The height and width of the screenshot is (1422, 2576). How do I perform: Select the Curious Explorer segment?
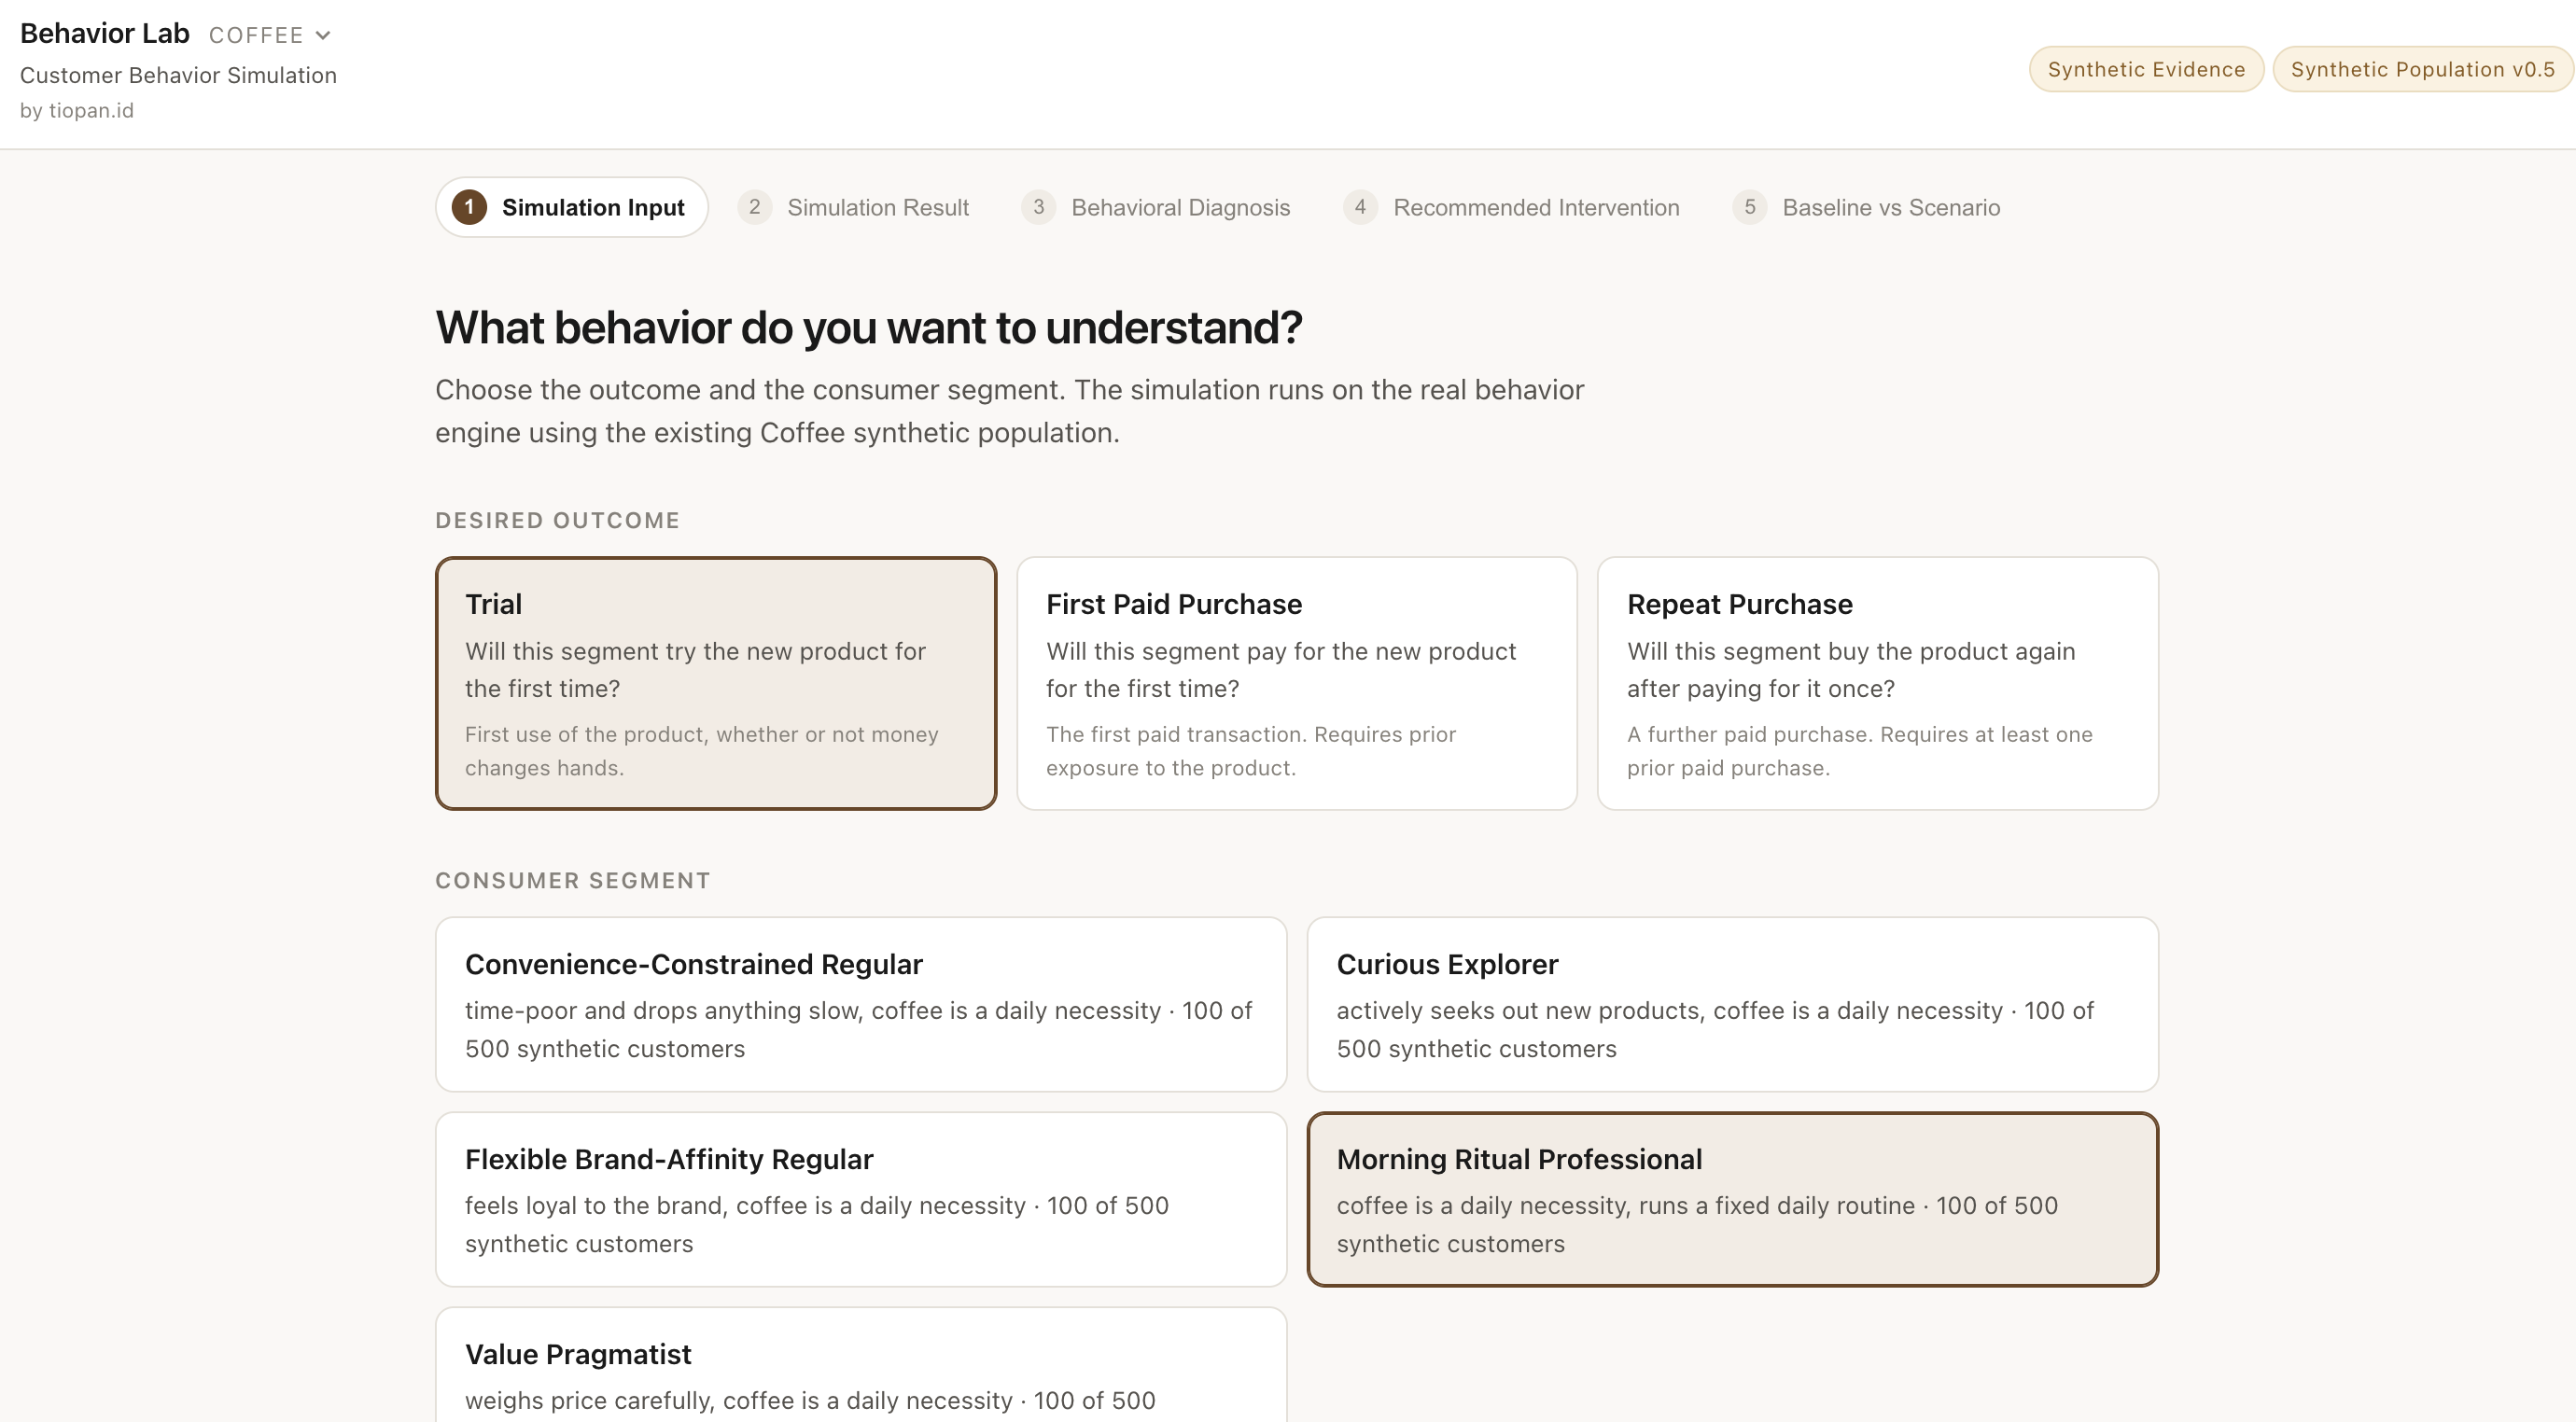(1733, 1004)
